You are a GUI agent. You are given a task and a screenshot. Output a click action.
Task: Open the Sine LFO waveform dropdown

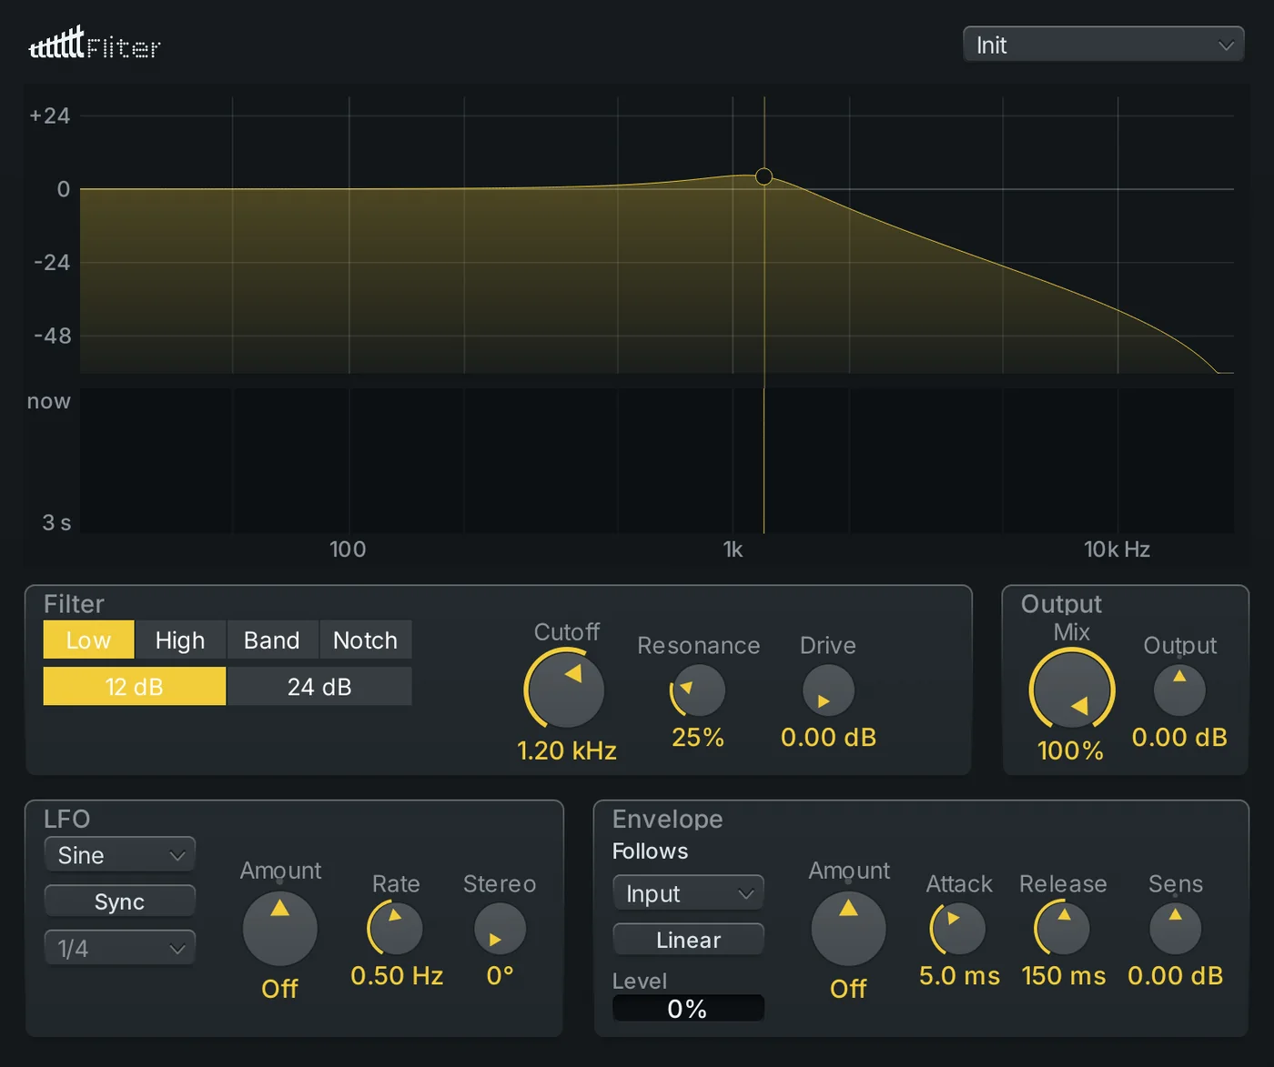pyautogui.click(x=119, y=855)
